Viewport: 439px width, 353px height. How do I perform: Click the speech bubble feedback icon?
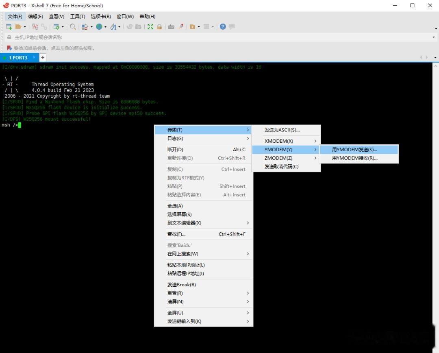pyautogui.click(x=232, y=26)
